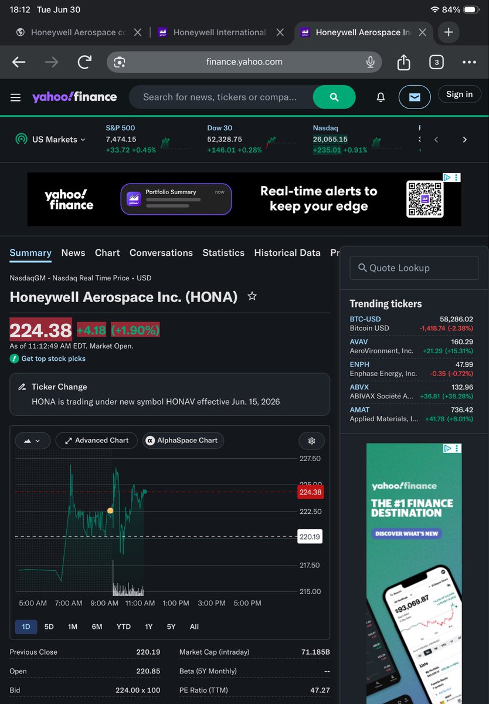This screenshot has height=704, width=489.
Task: Show previous market indices with left arrow
Action: point(436,140)
